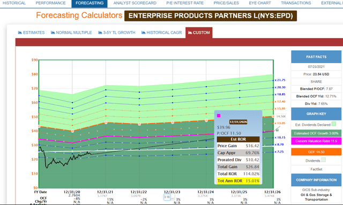Click the Tot Ann ROR 15.01% row

(238, 181)
